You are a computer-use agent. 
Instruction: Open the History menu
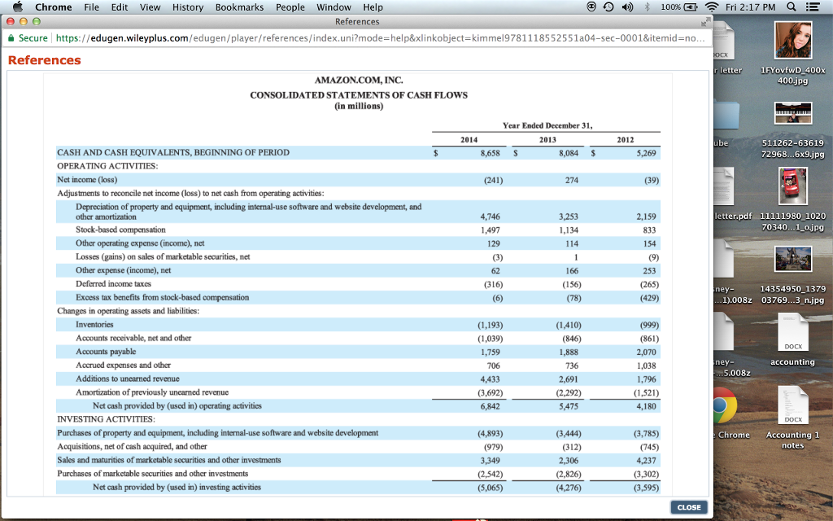click(188, 7)
